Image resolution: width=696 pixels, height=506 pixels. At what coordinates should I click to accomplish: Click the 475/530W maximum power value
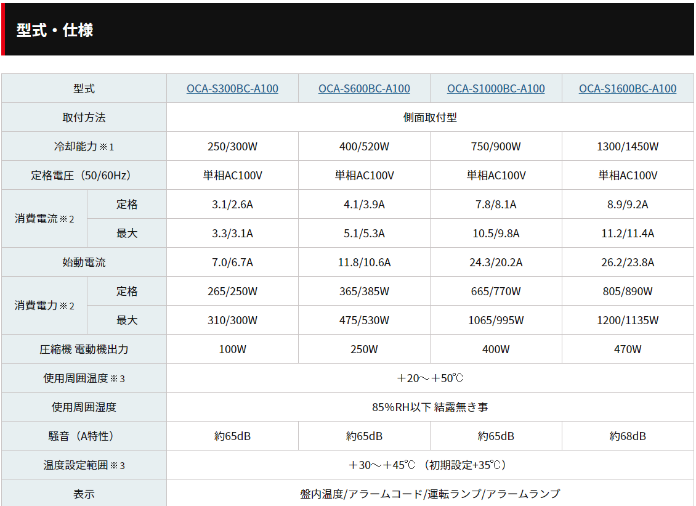(364, 320)
